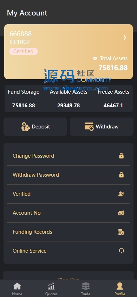Click the piggy bank Deposit icon
The image size is (137, 297).
click(x=25, y=127)
